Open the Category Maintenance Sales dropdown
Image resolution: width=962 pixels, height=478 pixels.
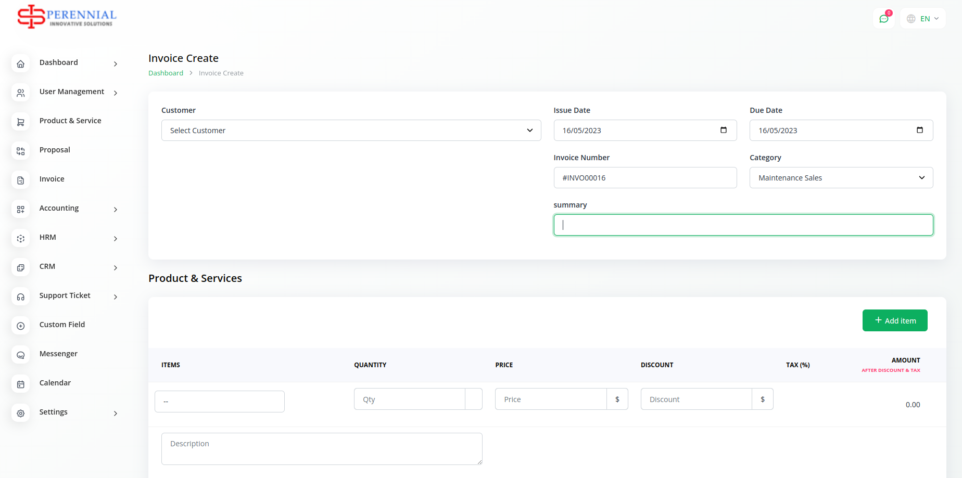click(x=841, y=178)
